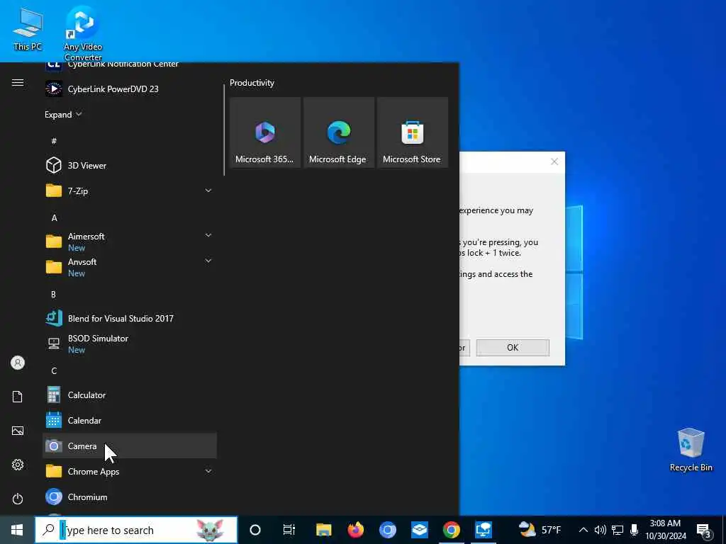The width and height of the screenshot is (726, 544).
Task: Click the letter C group header
Action: [54, 370]
